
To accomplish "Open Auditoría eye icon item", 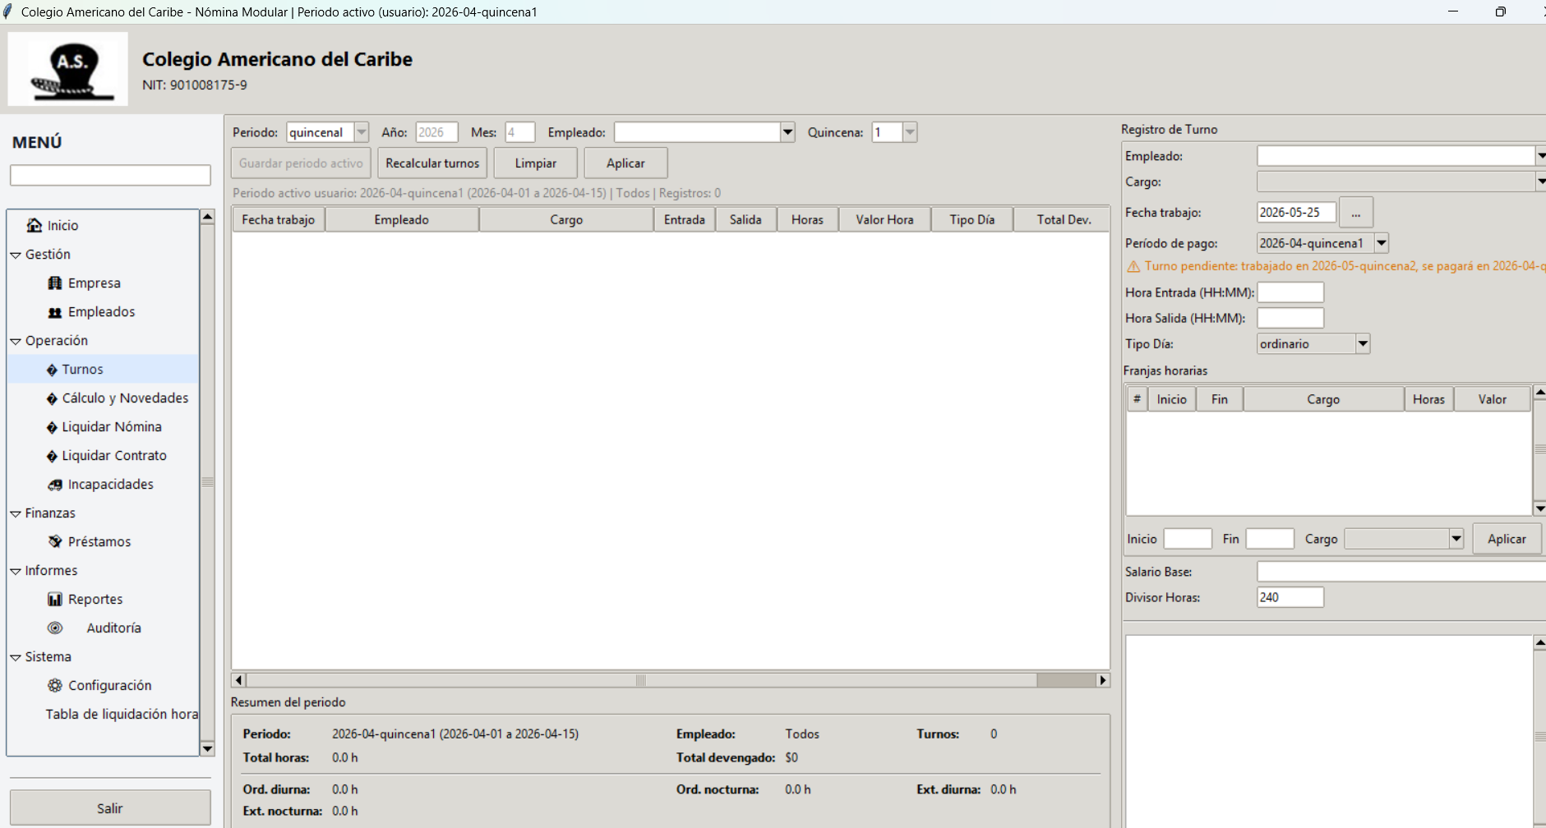I will (55, 628).
